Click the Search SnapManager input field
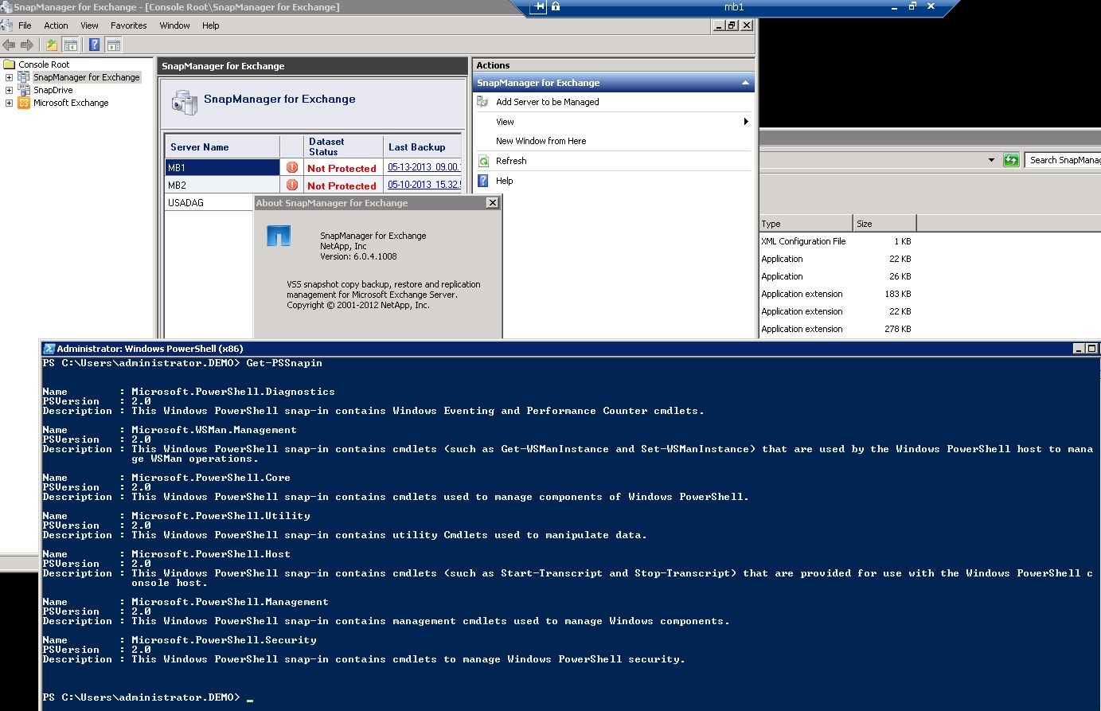Image resolution: width=1101 pixels, height=711 pixels. (1064, 160)
